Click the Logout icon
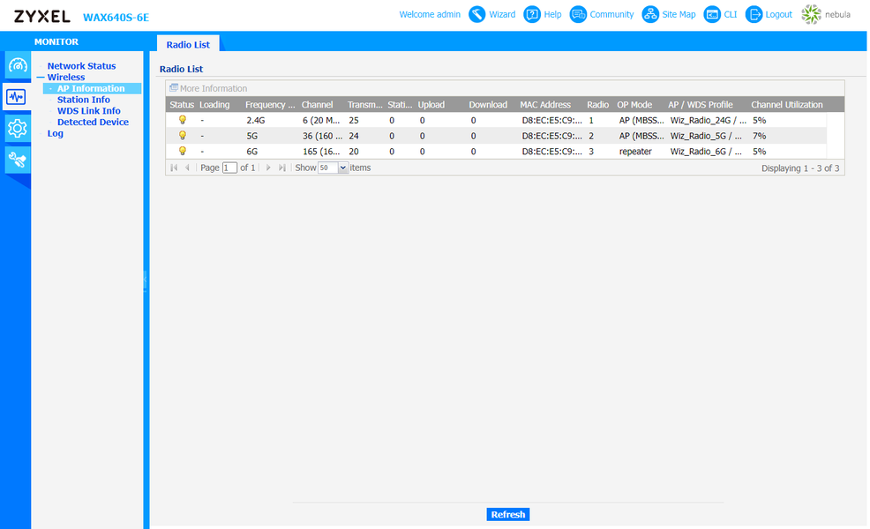 click(x=754, y=14)
